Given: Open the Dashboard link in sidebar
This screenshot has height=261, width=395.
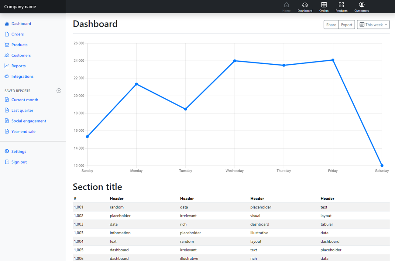Looking at the screenshot, I should click(x=21, y=23).
